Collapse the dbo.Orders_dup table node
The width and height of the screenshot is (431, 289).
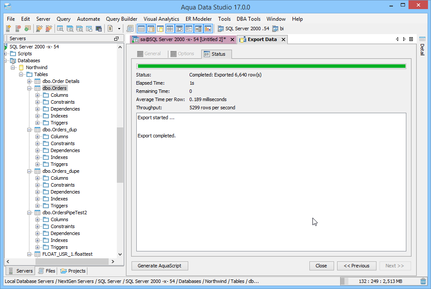point(29,130)
